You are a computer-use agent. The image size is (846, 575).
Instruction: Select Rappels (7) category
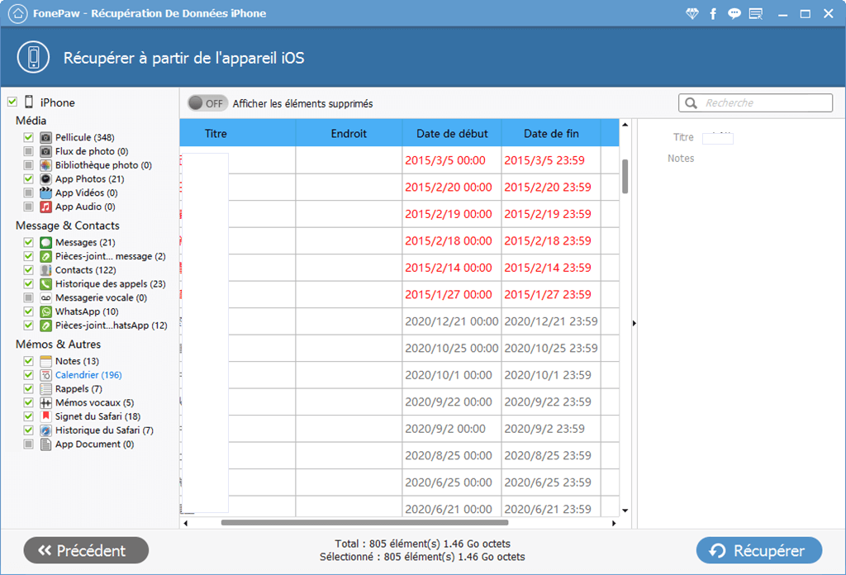coord(78,389)
